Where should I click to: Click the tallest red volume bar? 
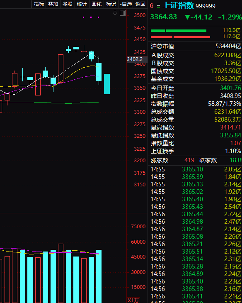pyautogui.click(x=60, y=273)
